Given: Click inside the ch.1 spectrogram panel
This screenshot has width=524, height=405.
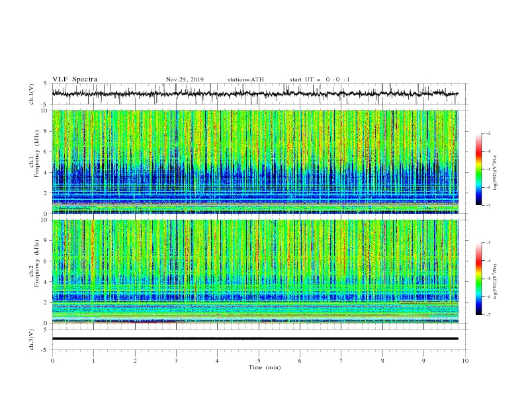Looking at the screenshot, I should click(x=255, y=161).
